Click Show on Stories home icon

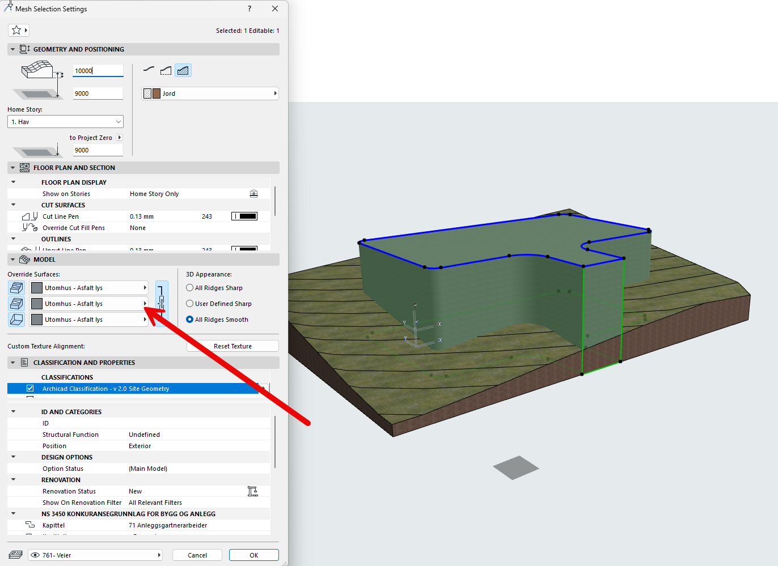pyautogui.click(x=253, y=194)
